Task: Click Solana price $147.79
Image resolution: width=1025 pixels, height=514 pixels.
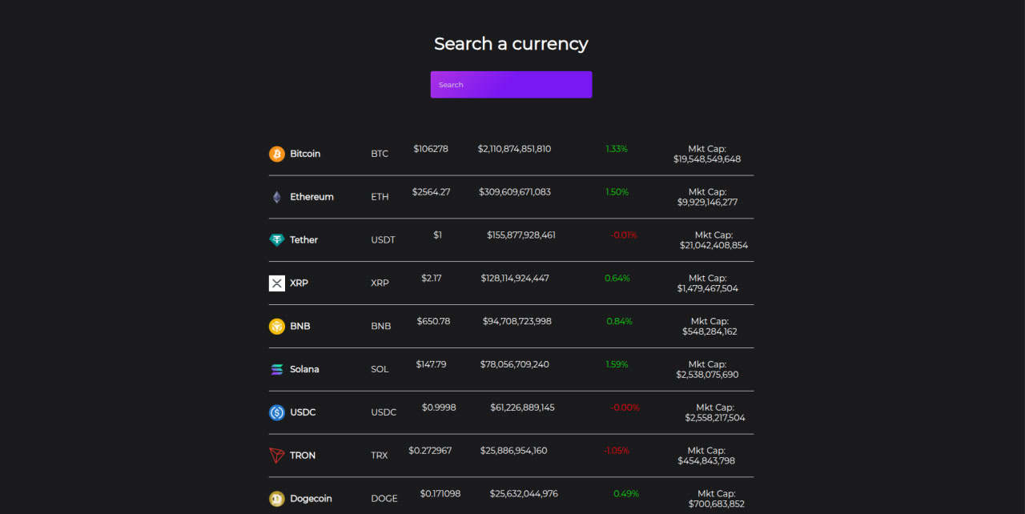Action: 431,364
